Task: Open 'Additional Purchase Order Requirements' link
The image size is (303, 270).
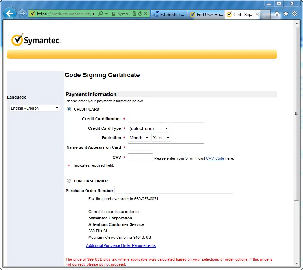Action: 120,245
